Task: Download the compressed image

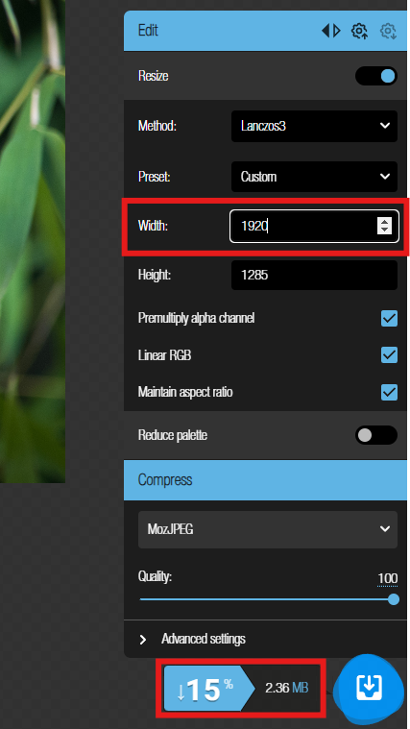Action: [x=369, y=688]
